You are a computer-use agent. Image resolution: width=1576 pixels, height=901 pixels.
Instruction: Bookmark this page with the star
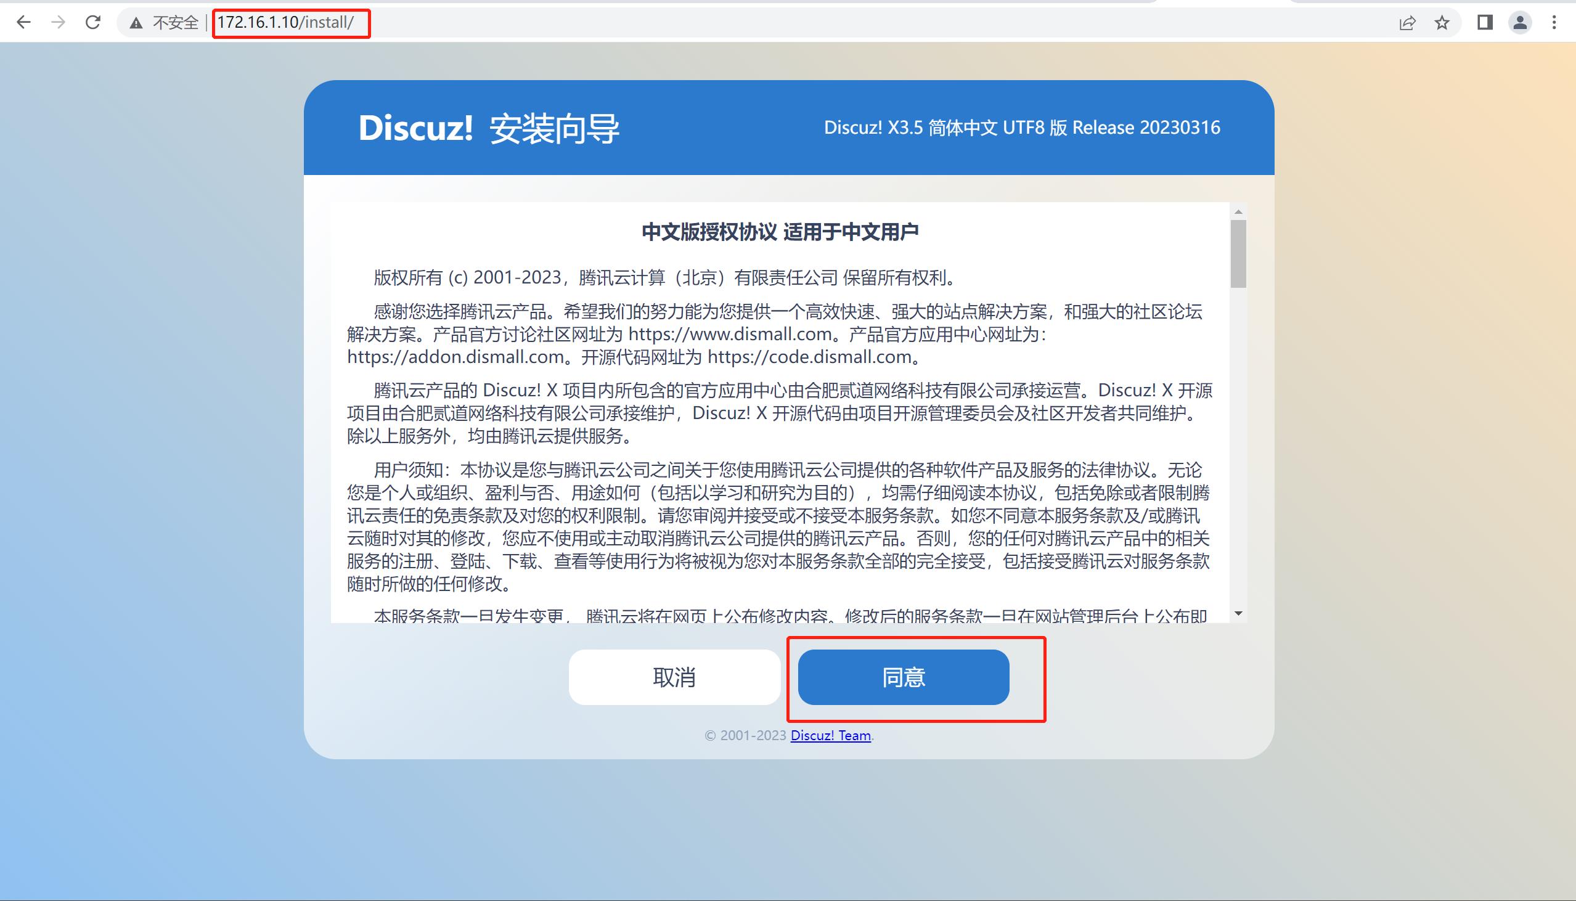[1442, 23]
